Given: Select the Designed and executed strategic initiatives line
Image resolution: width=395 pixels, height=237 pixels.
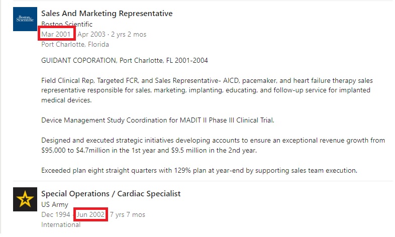Looking at the screenshot, I should coord(213,141).
